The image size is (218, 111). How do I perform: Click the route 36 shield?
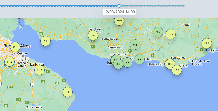43,82
